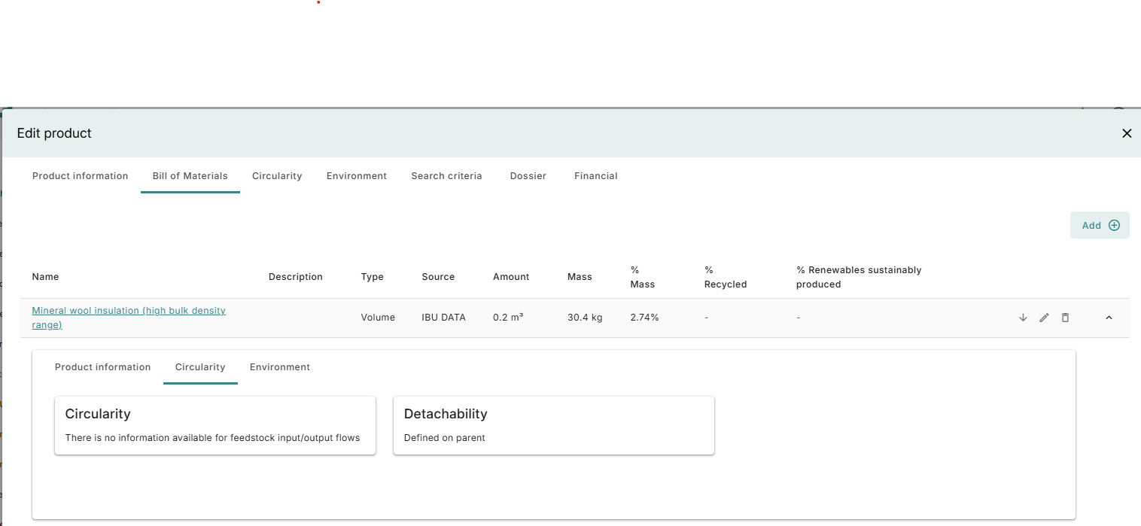1141x526 pixels.
Task: Delete Mineral wool insulation row via trash icon
Action: pyautogui.click(x=1065, y=318)
